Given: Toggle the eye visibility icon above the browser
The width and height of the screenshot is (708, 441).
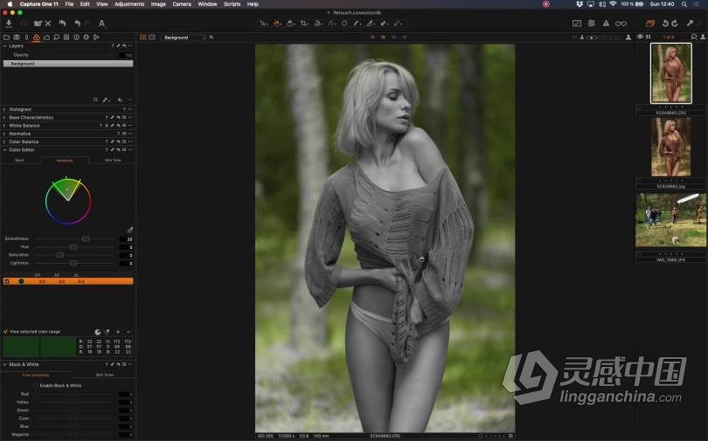Looking at the screenshot, I should [x=640, y=37].
